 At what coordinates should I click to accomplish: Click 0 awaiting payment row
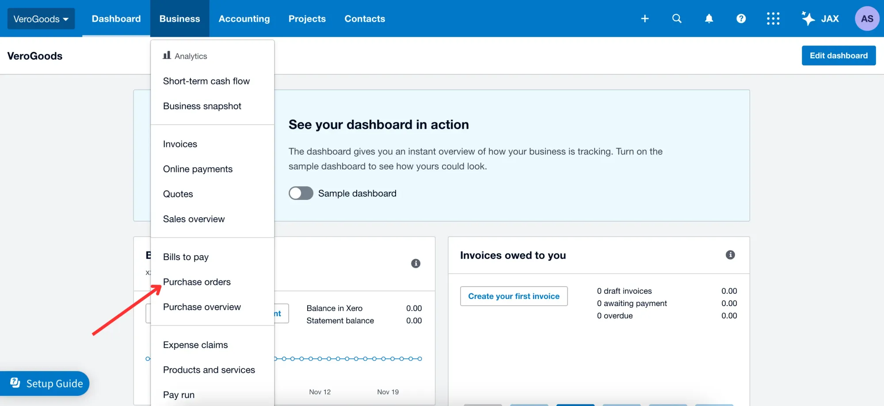point(667,303)
